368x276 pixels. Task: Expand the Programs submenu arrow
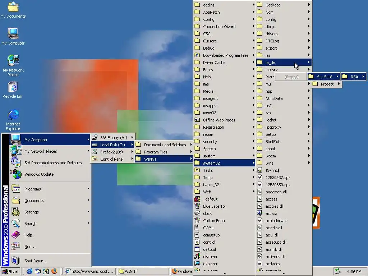(88, 188)
